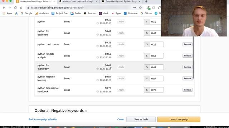Show bid info for python data science handbook
The height and width of the screenshot is (128, 229).
98,91
